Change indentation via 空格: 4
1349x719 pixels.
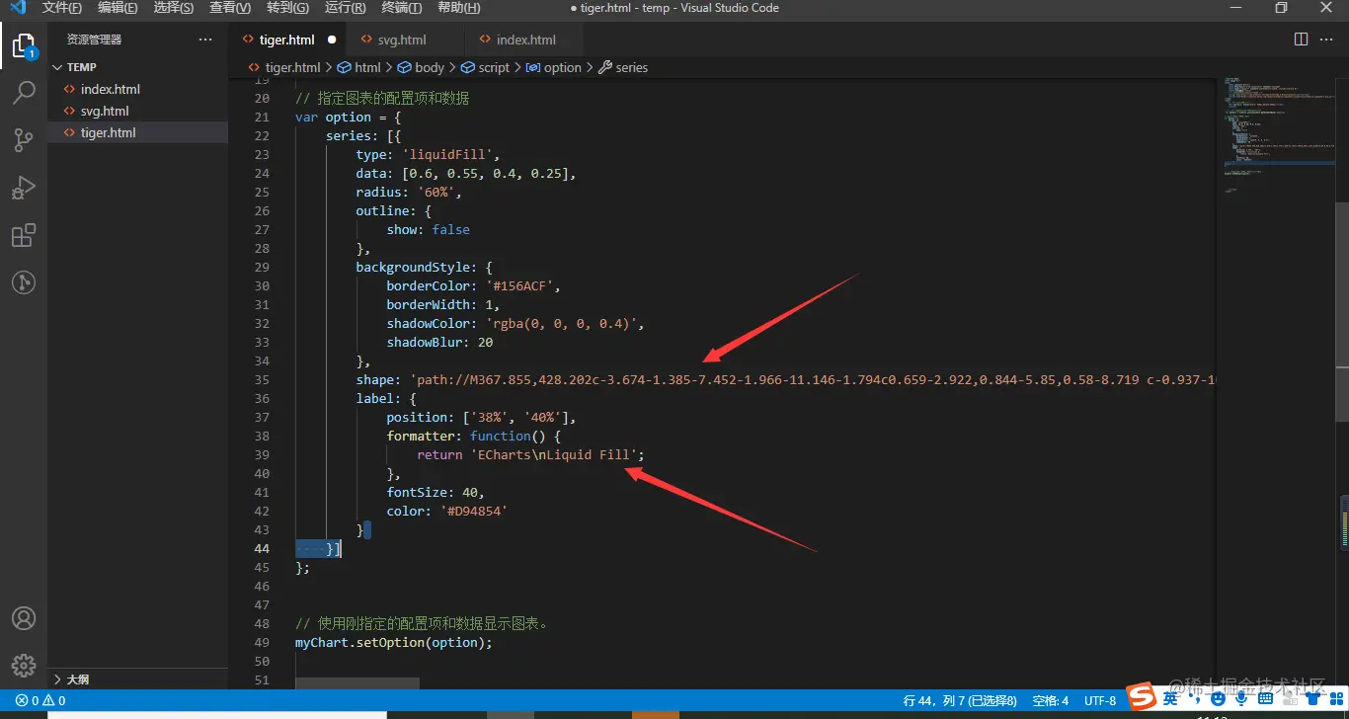click(1051, 700)
